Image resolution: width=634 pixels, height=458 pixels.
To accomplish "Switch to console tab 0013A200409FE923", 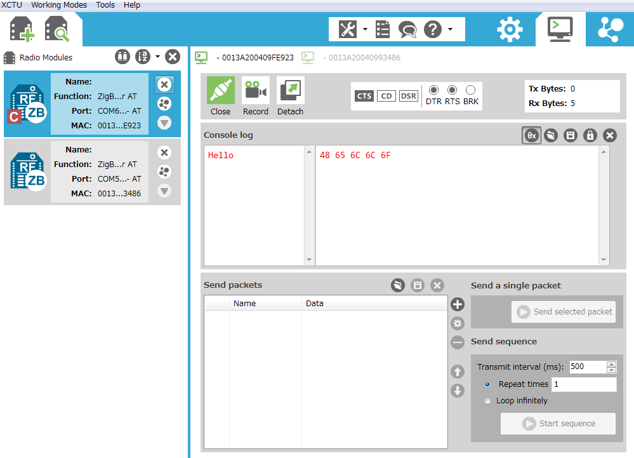I will click(244, 57).
